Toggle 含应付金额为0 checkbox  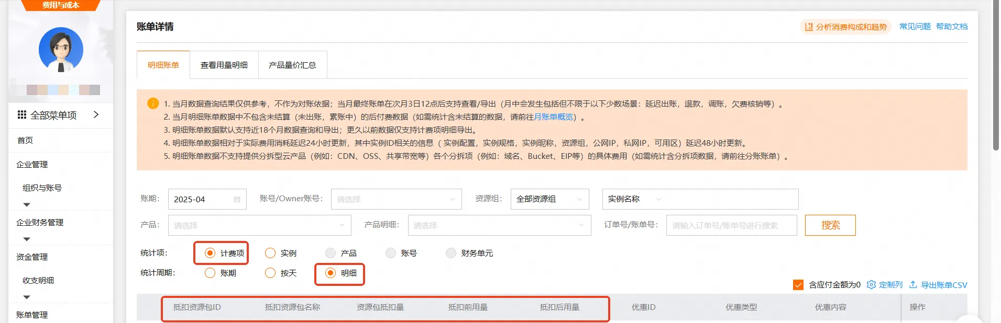point(798,285)
